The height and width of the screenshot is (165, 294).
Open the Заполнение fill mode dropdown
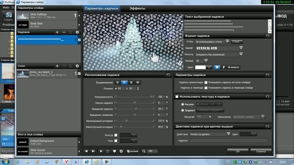coord(262,117)
